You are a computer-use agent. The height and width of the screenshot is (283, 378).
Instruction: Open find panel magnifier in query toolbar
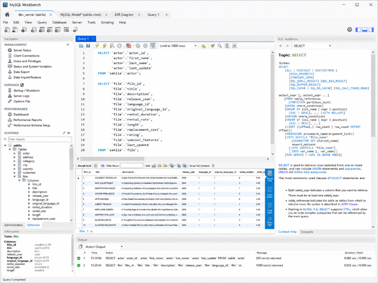(220, 46)
